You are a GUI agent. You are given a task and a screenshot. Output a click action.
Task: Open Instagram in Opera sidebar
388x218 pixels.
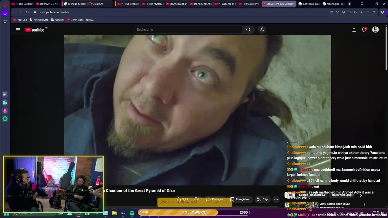[x=5, y=111]
